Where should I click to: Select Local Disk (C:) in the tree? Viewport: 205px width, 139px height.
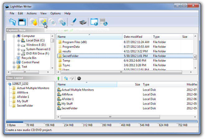(35, 40)
